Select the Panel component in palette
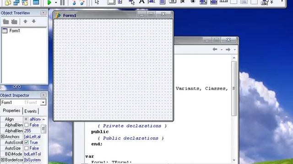The image size is (293, 164). click(x=254, y=2)
